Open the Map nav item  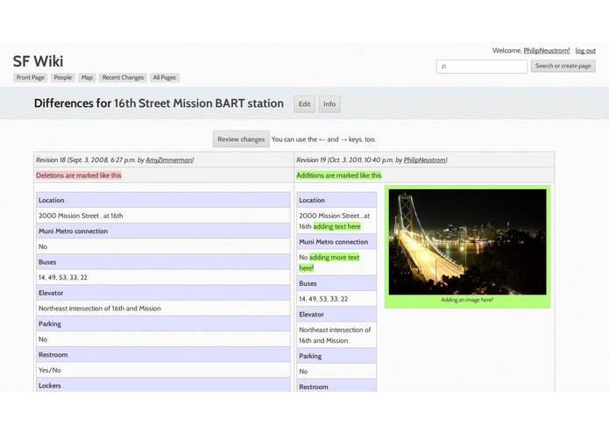click(87, 78)
